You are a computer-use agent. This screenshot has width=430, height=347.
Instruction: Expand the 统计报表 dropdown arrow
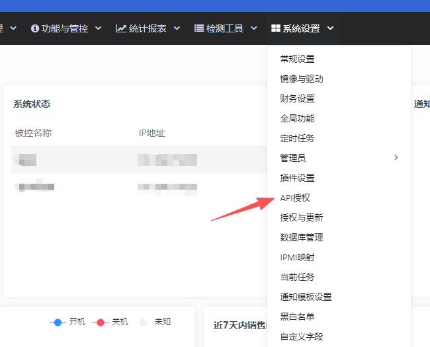[177, 28]
